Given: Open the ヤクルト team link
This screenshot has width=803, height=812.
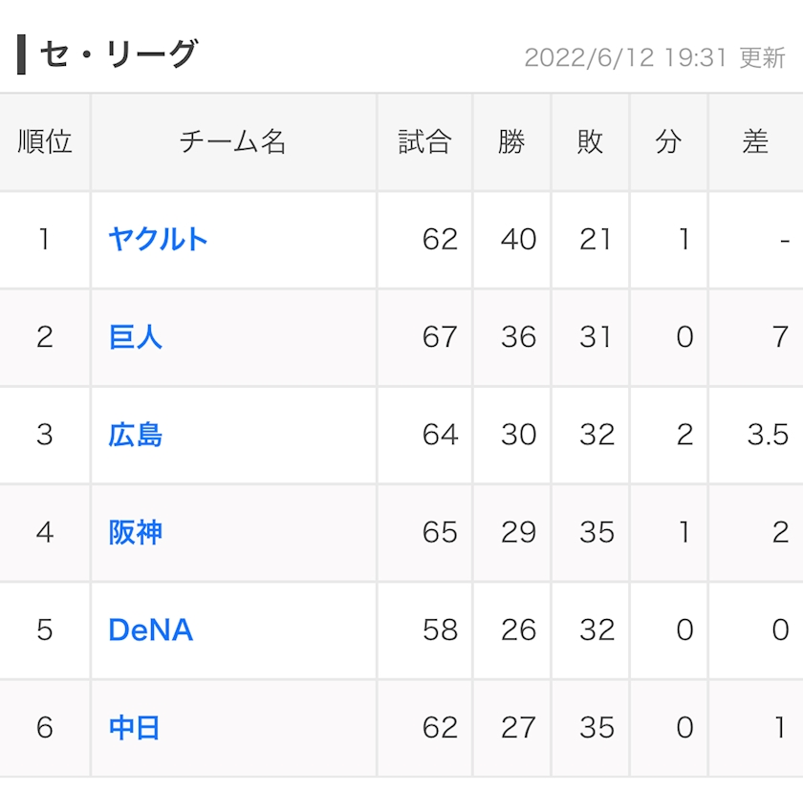Looking at the screenshot, I should point(158,239).
